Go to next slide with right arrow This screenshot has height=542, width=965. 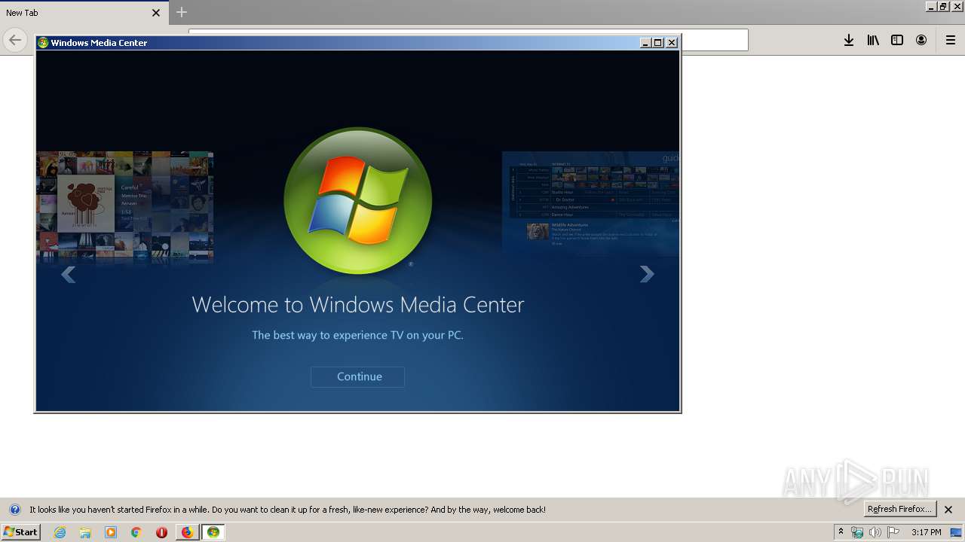(647, 275)
